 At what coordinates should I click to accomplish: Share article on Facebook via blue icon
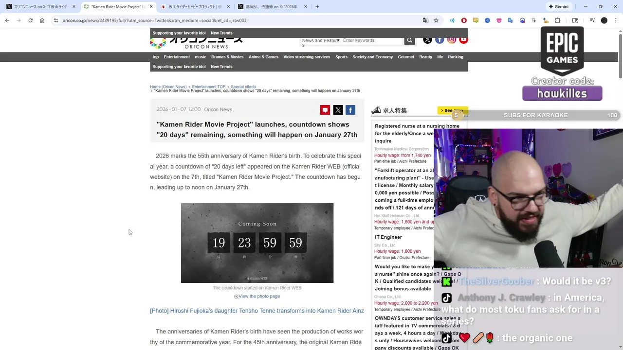coord(350,110)
